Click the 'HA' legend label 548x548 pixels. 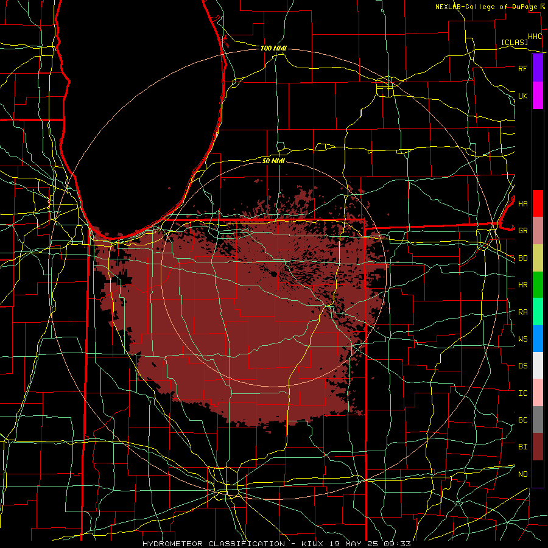pyautogui.click(x=522, y=203)
